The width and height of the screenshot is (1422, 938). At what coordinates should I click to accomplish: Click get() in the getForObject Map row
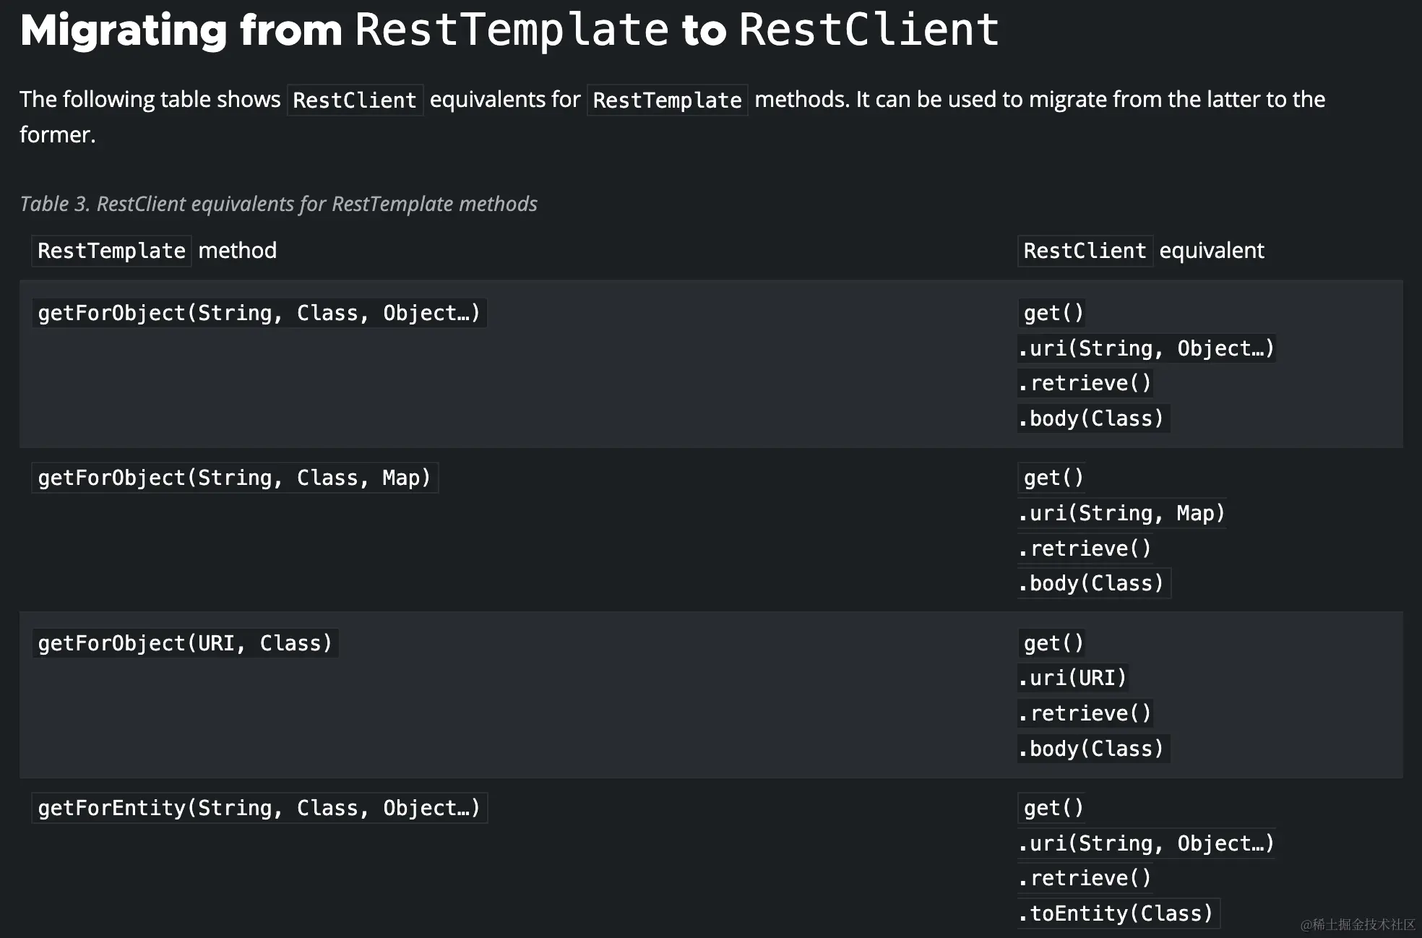point(1053,478)
